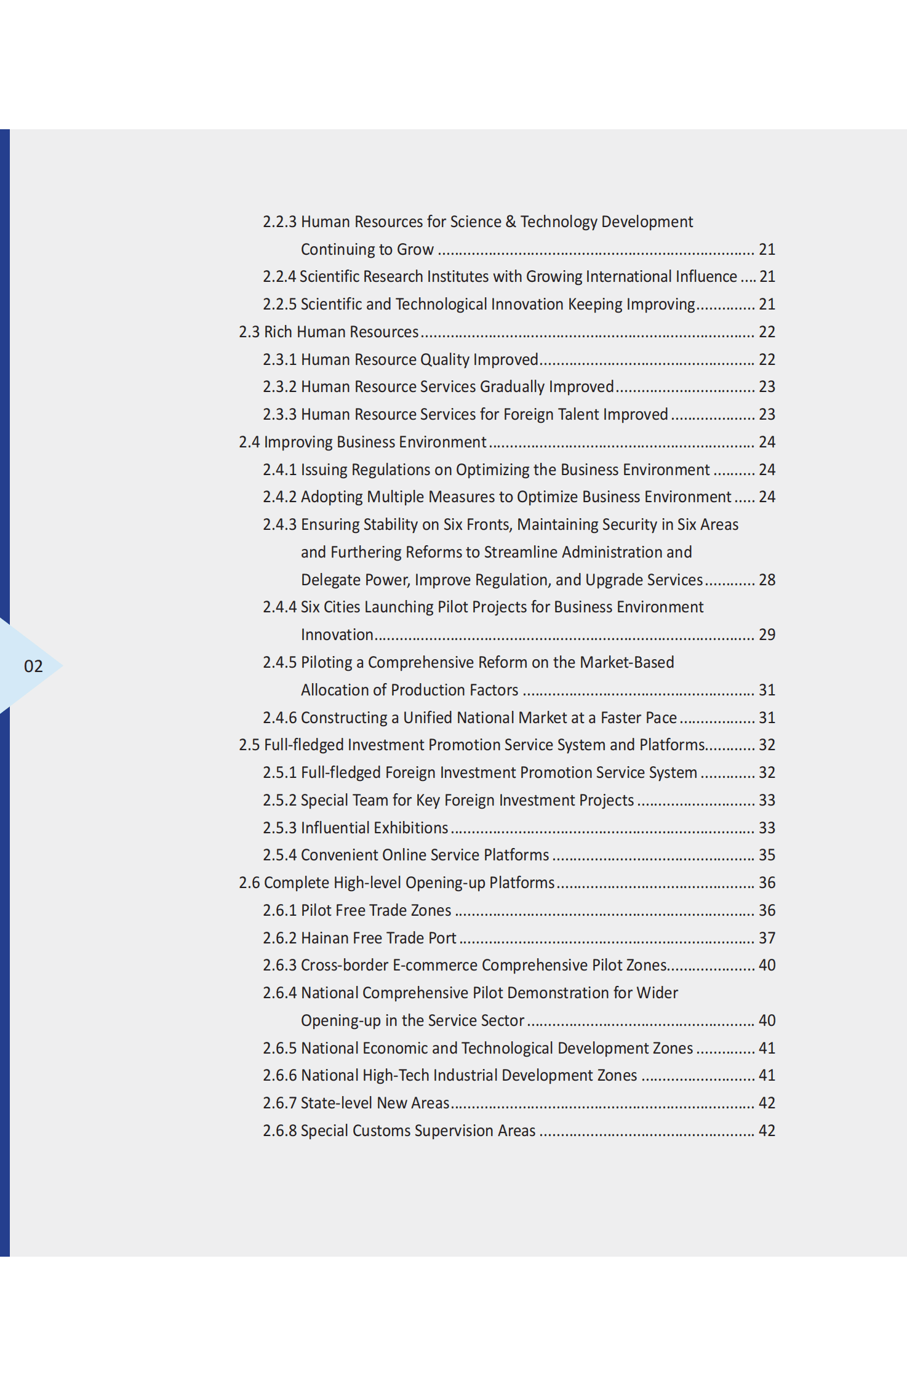Image resolution: width=907 pixels, height=1381 pixels.
Task: Go to 2.6.3 Cross-border E-commerce Pilot Zones
Action: pyautogui.click(x=465, y=965)
